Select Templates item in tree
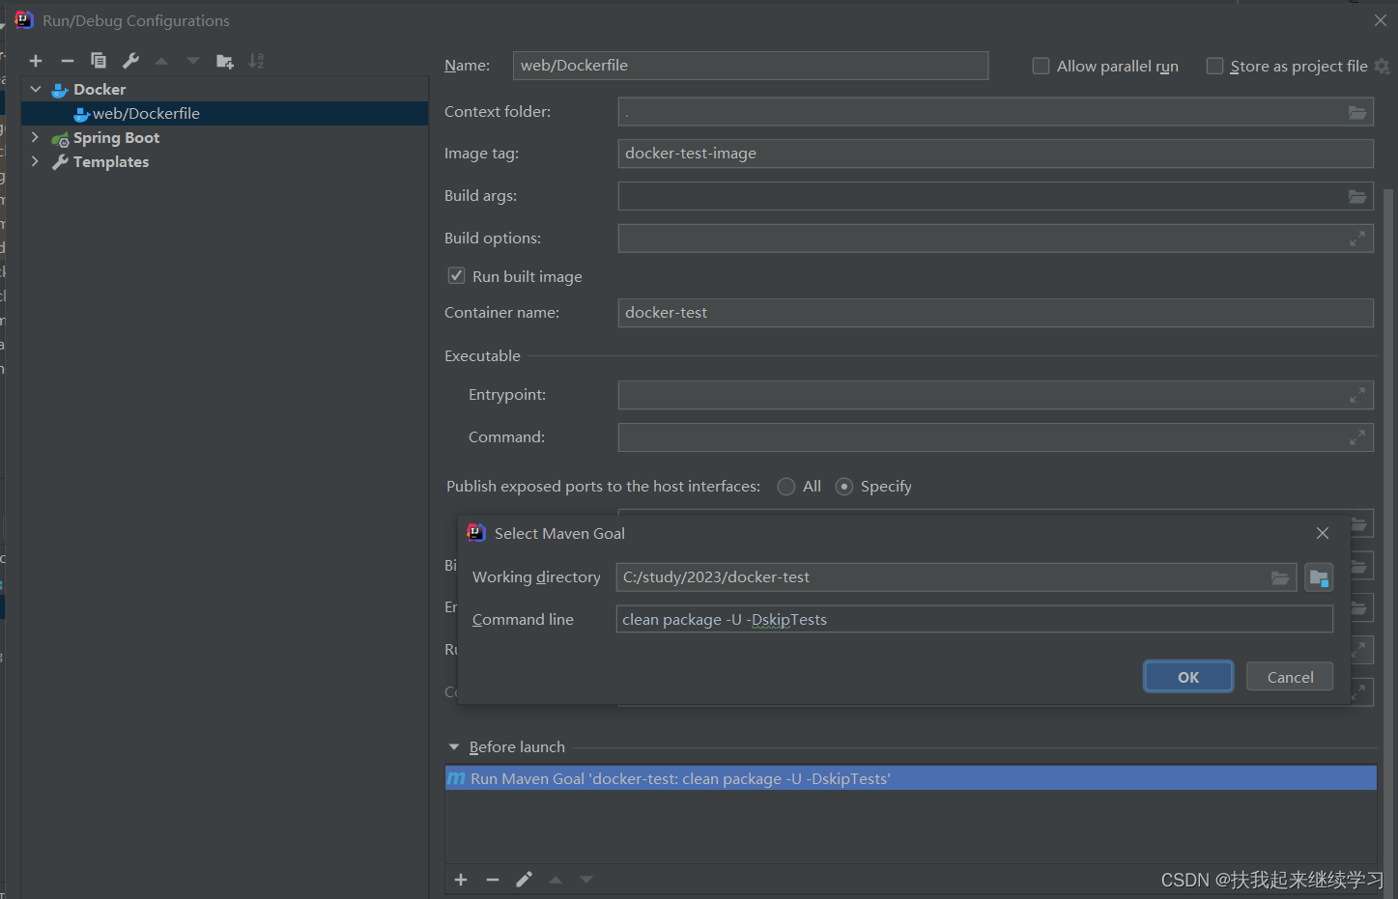This screenshot has width=1398, height=899. [x=111, y=162]
